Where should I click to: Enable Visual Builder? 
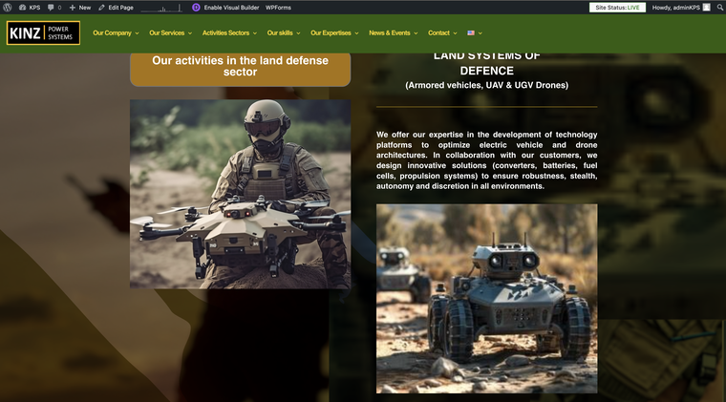coord(231,8)
